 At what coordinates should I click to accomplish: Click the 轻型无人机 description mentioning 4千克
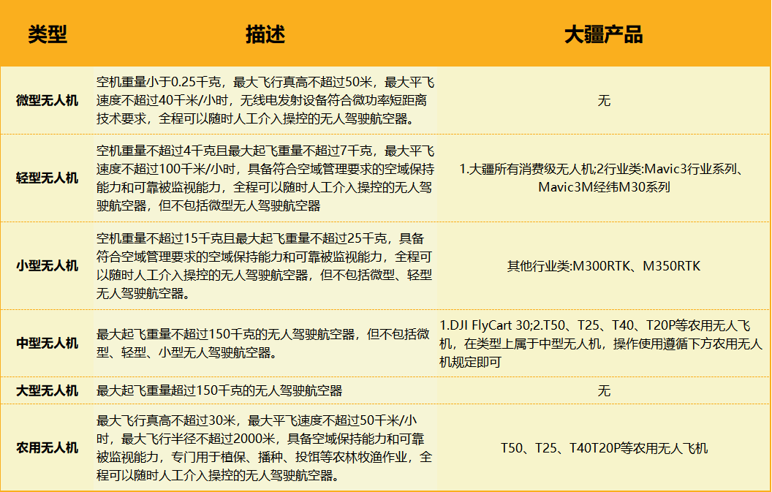265,178
